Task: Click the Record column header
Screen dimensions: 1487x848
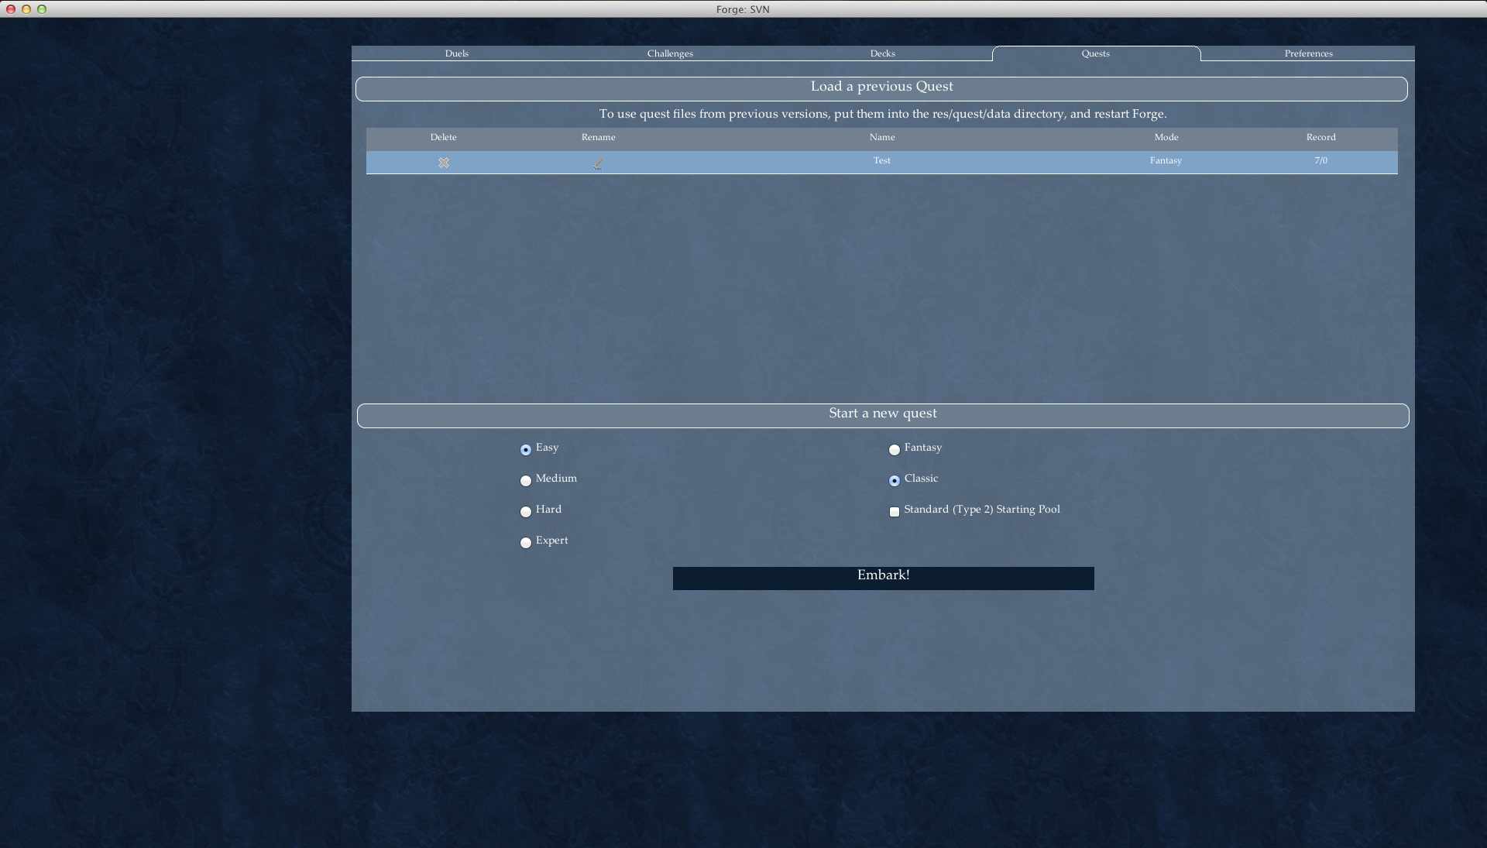Action: (x=1320, y=137)
